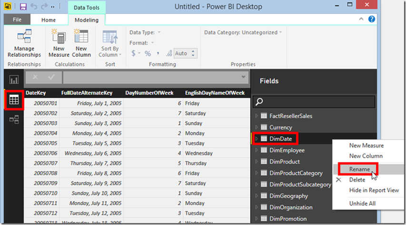Expand the DimOrganization table node

[x=257, y=207]
